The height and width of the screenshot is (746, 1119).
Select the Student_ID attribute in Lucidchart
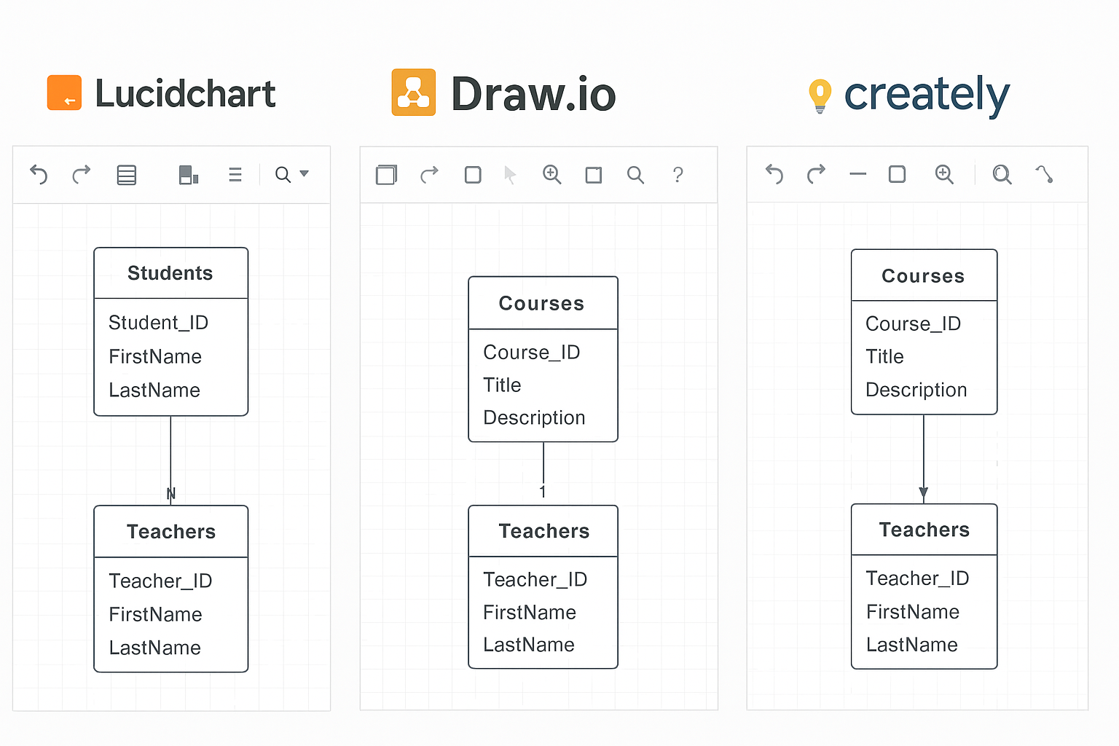(158, 323)
